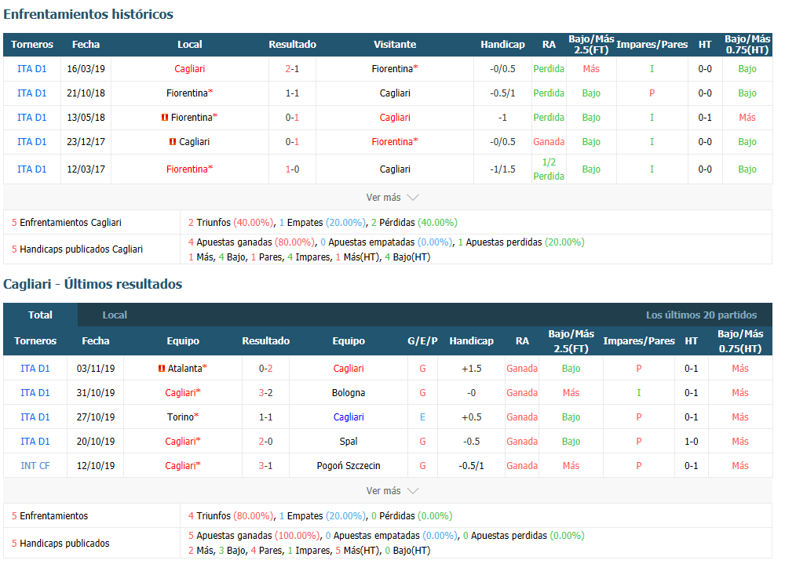Select Cagliari local team in 16/03/19 row
785x564 pixels.
click(x=190, y=68)
